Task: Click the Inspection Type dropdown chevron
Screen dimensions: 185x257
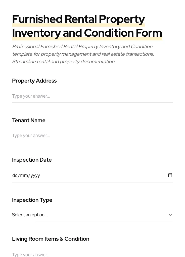Action: pyautogui.click(x=170, y=215)
